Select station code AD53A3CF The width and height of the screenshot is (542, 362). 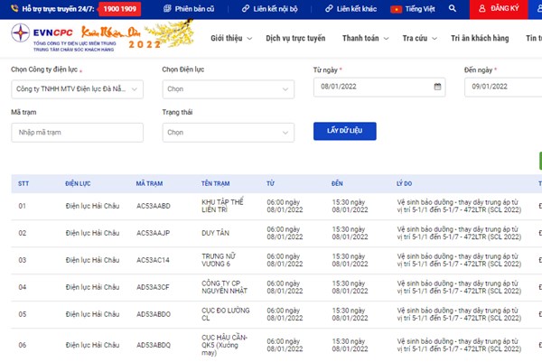153,287
